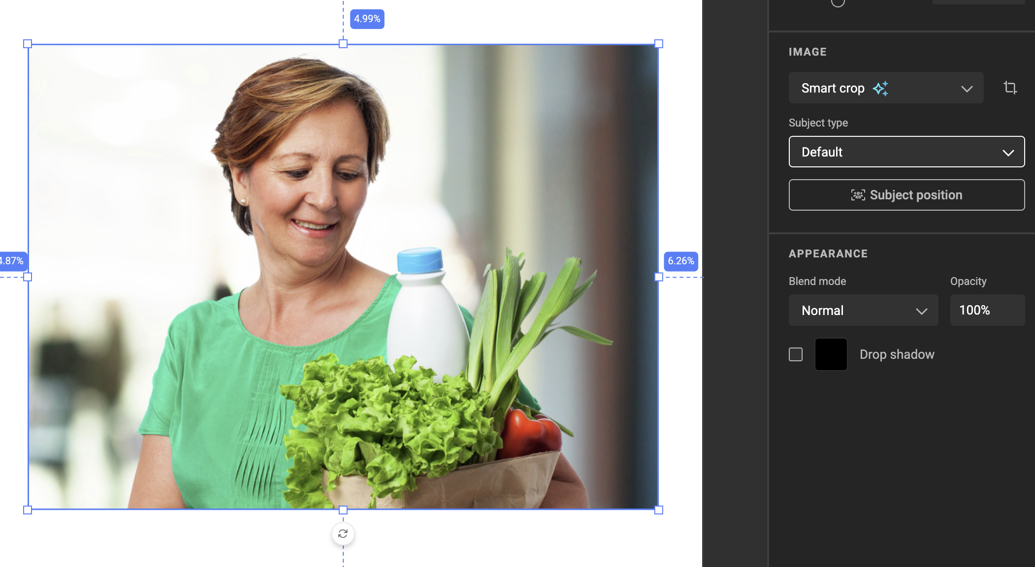Click the top-right corner resize handle
Screen dimensions: 1035x567
tap(659, 44)
